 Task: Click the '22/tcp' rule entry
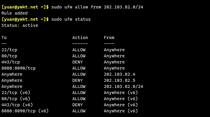tap(9, 50)
